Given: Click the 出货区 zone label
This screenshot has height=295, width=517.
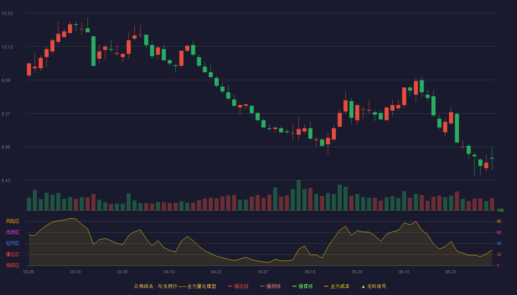Looking at the screenshot, I should [13, 232].
